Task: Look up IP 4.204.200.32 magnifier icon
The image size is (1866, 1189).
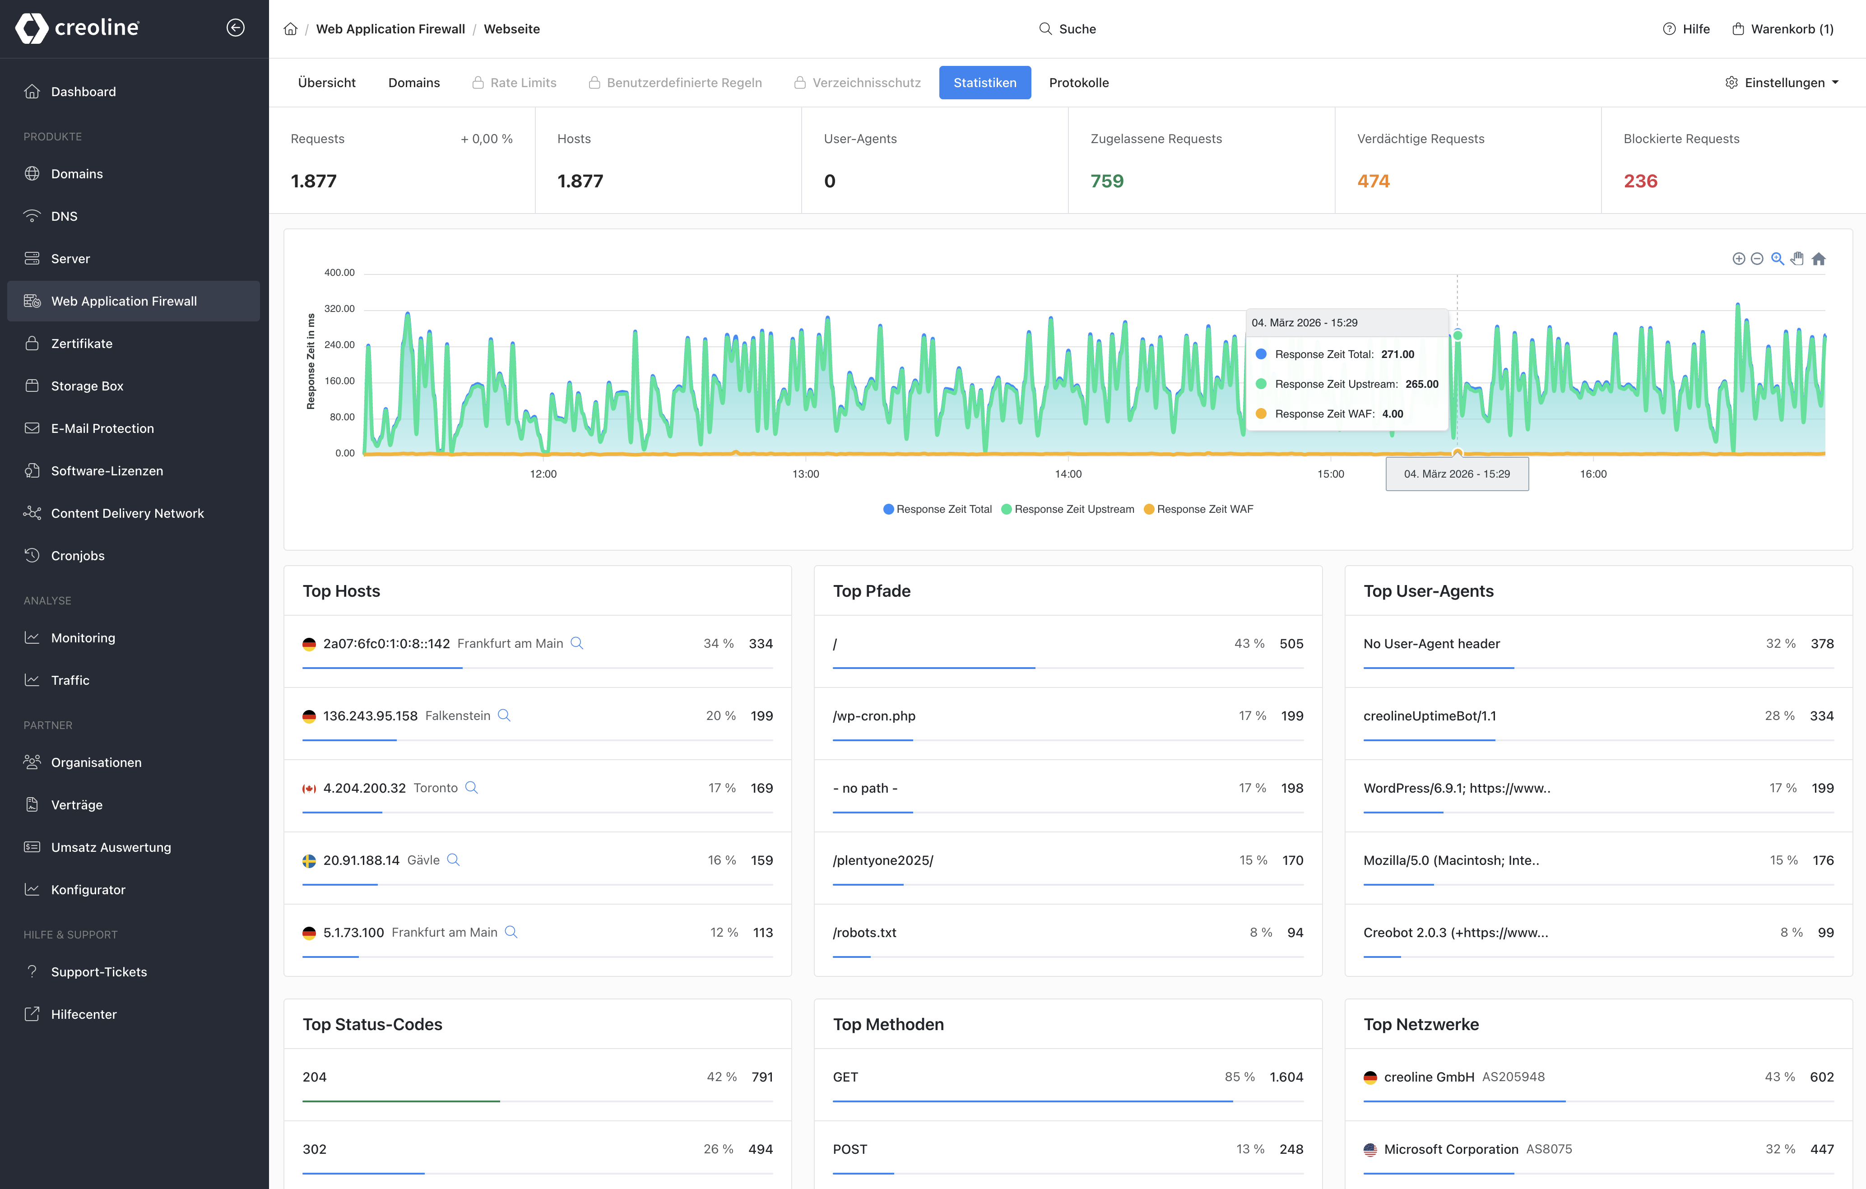Action: pos(471,788)
